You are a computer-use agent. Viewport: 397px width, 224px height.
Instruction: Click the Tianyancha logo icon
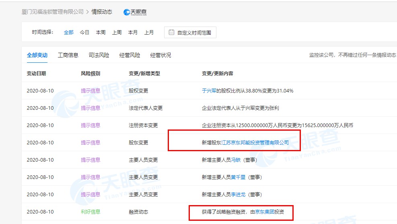[x=135, y=12]
